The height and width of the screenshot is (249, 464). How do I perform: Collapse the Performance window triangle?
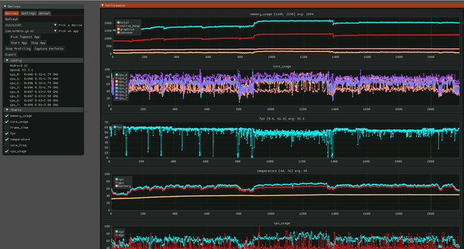[102, 6]
